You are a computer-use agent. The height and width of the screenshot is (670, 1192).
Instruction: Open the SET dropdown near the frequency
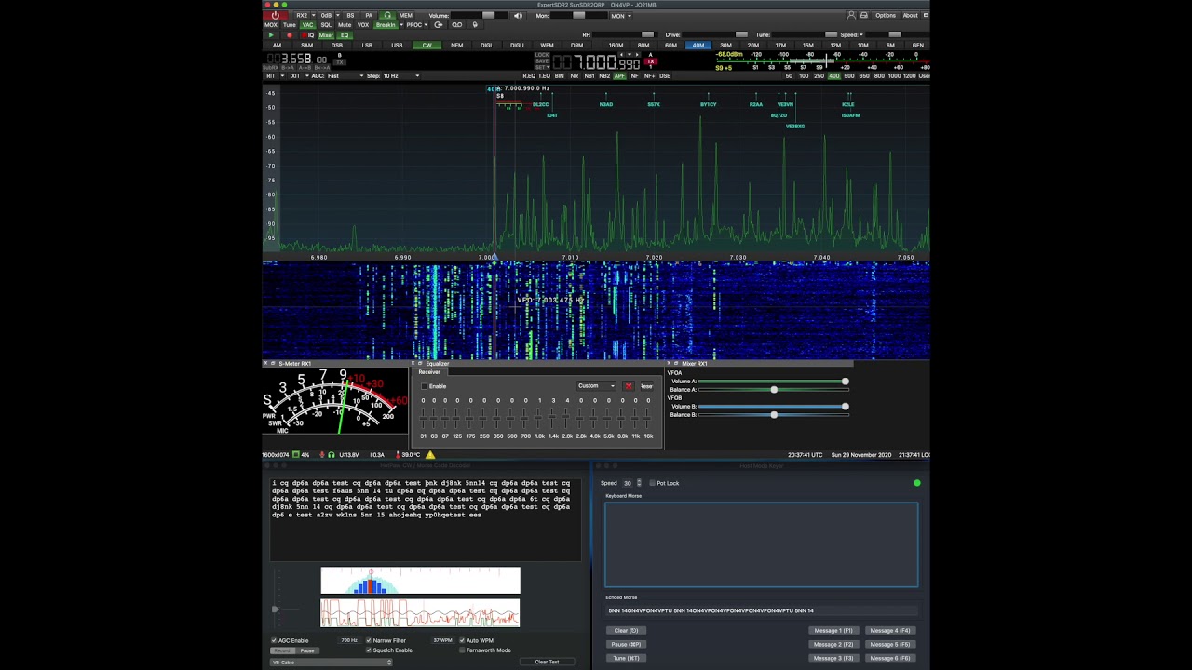point(542,67)
